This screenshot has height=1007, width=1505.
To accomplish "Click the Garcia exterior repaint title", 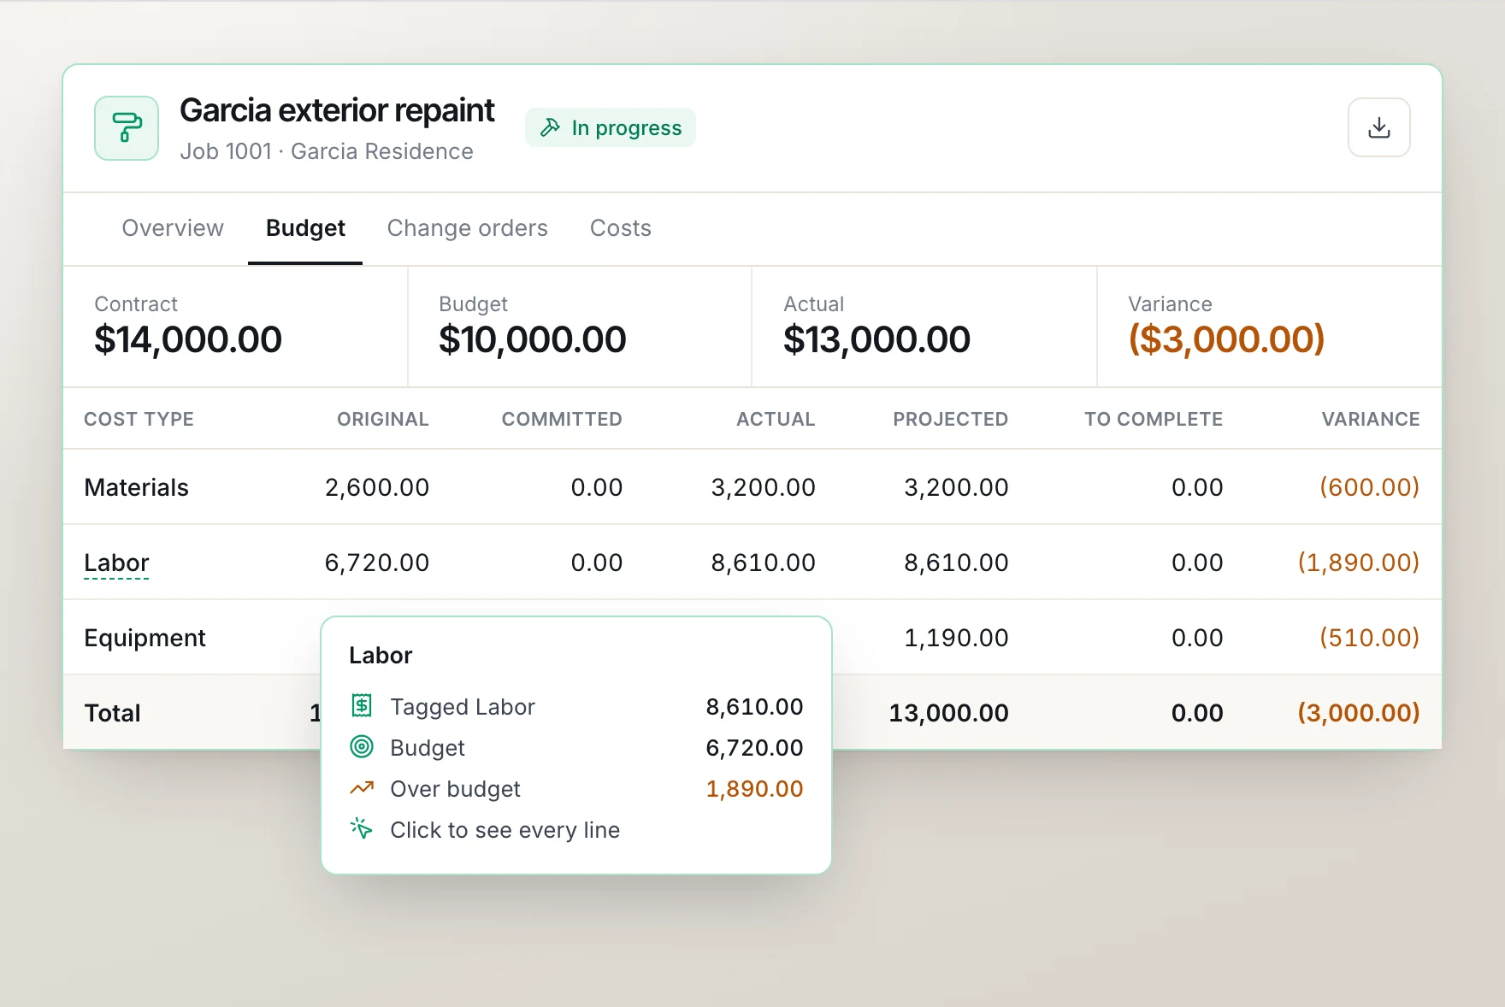I will [x=337, y=110].
